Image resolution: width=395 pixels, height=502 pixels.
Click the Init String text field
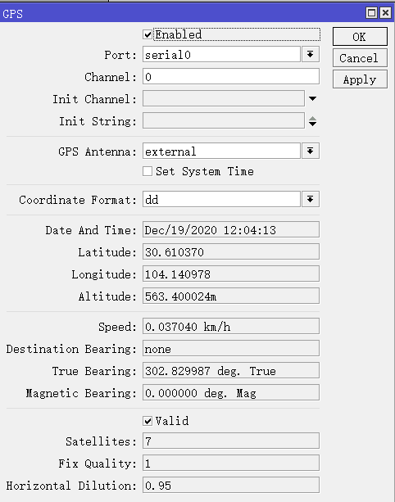point(224,120)
